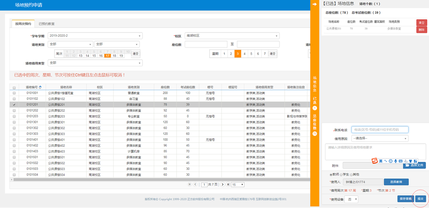Click the arrow icon to collapse side panel

point(314,4)
